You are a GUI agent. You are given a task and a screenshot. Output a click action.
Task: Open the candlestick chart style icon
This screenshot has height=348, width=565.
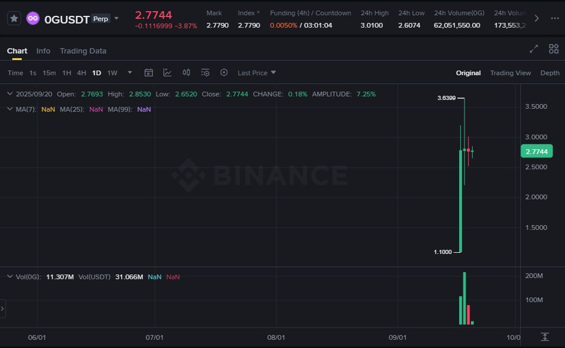point(186,73)
